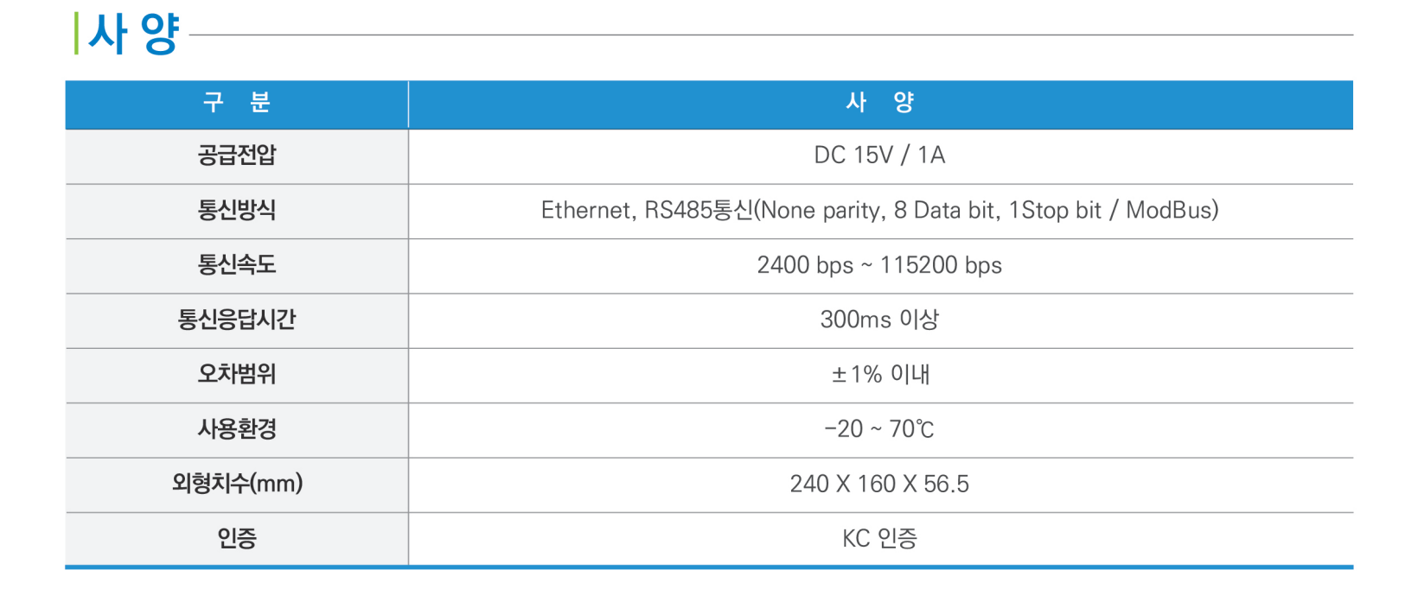Select the 사양 column header
The image size is (1418, 589).
(x=880, y=104)
